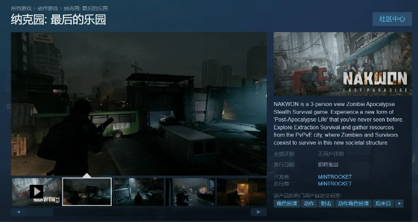Go to 动作游戏 breadcrumb
The height and width of the screenshot is (222, 418).
tap(48, 9)
